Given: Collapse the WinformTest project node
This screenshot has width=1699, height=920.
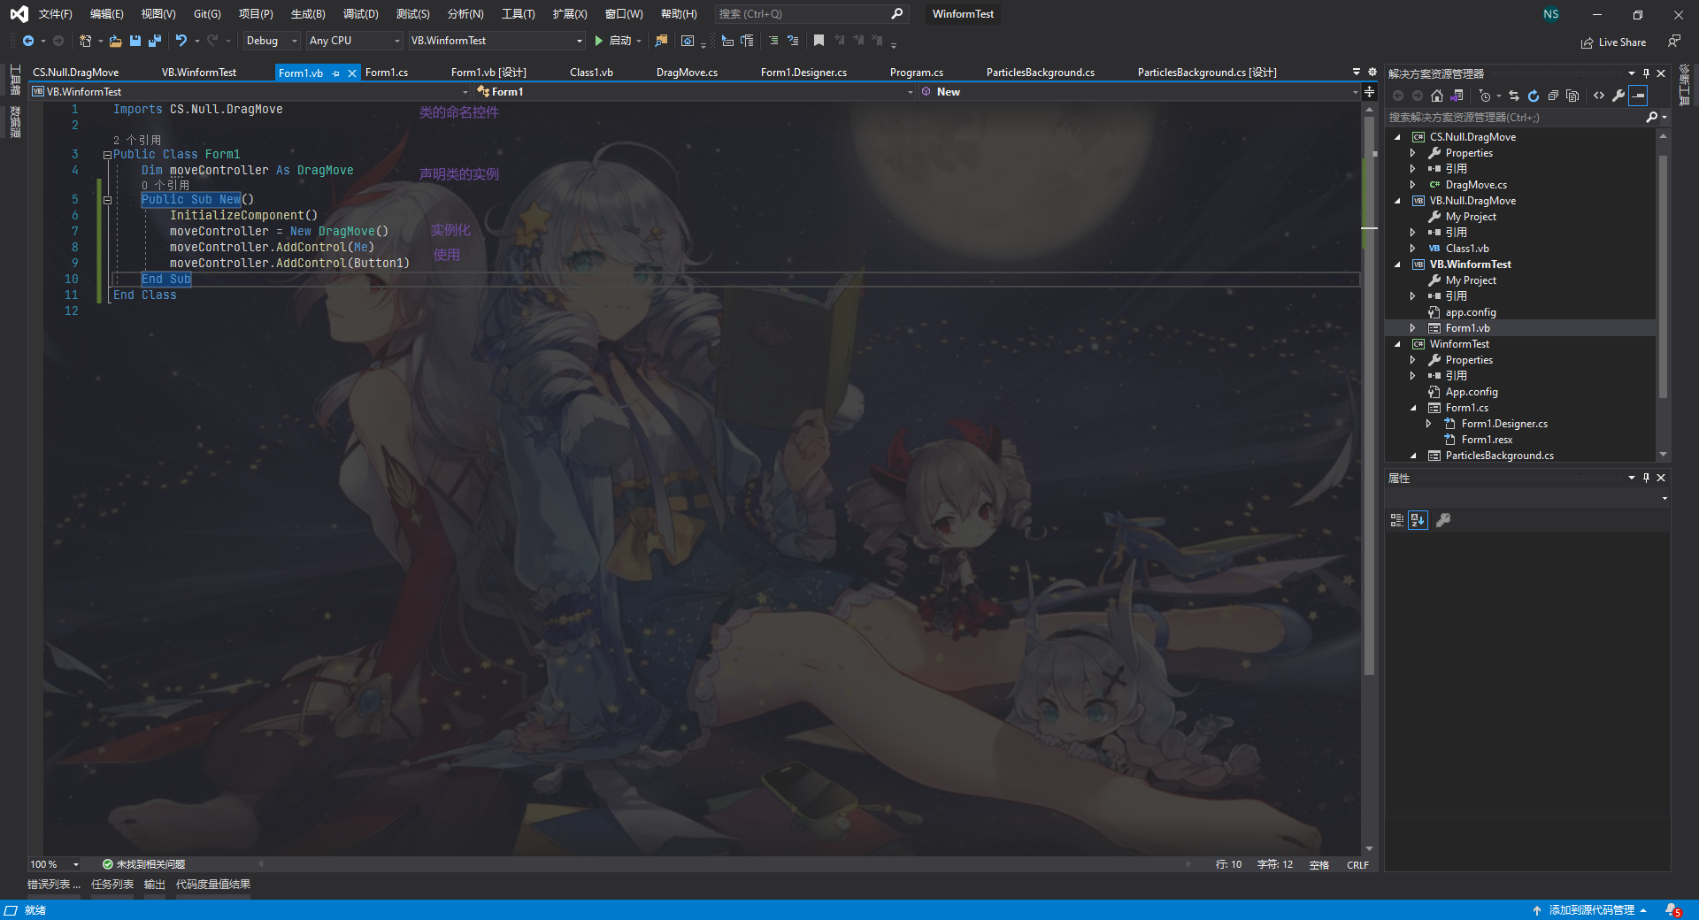Looking at the screenshot, I should pyautogui.click(x=1397, y=344).
